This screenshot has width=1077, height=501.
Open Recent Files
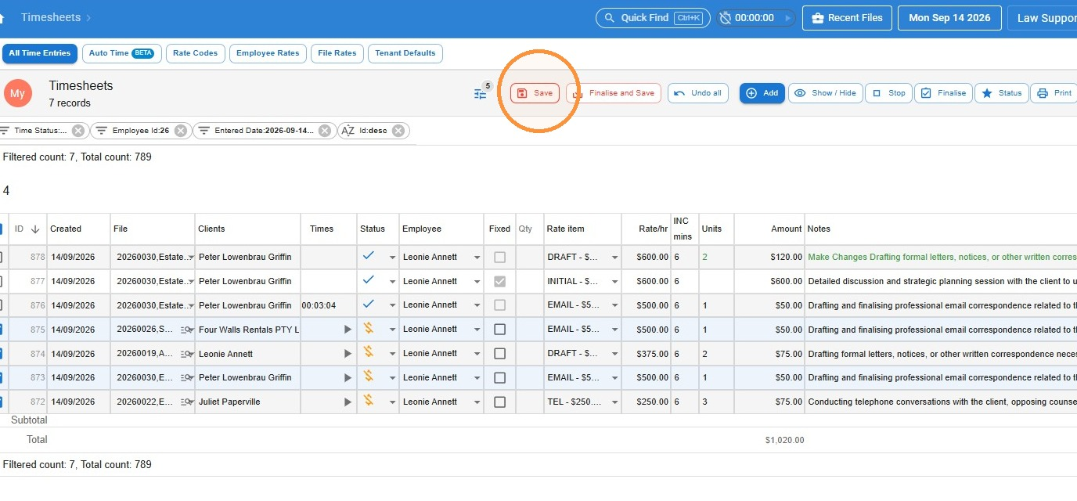pyautogui.click(x=847, y=18)
